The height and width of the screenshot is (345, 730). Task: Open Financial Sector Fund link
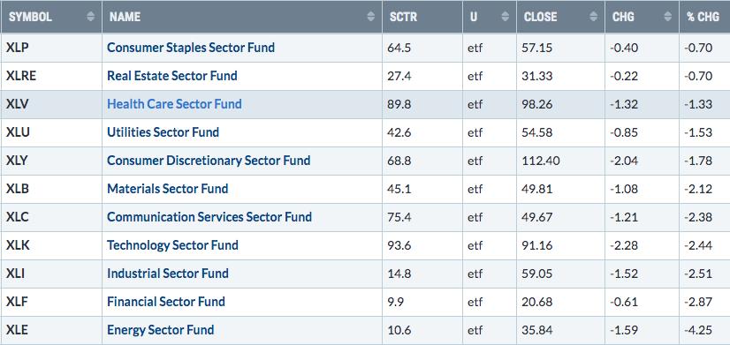click(166, 302)
